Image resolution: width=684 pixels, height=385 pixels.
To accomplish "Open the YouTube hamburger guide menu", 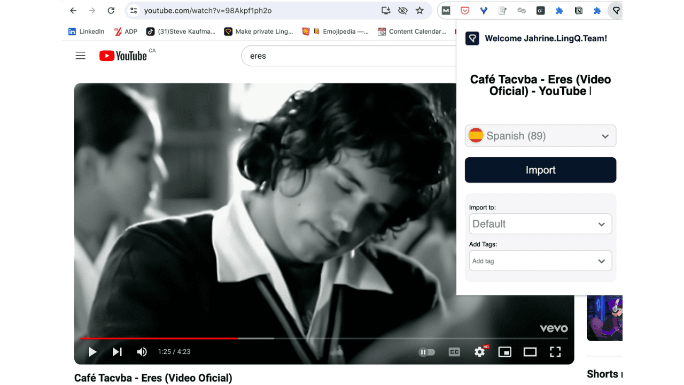I will click(x=81, y=56).
